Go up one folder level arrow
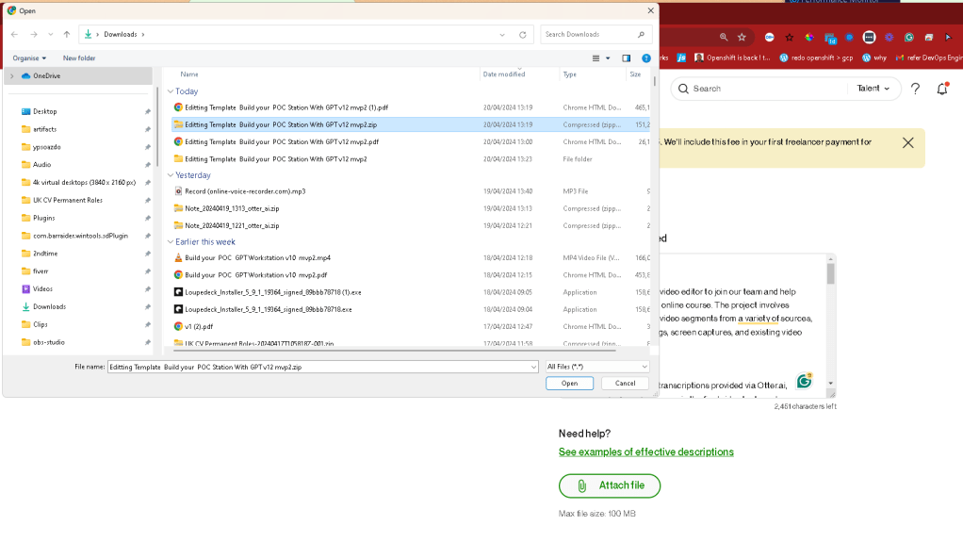 pos(66,35)
